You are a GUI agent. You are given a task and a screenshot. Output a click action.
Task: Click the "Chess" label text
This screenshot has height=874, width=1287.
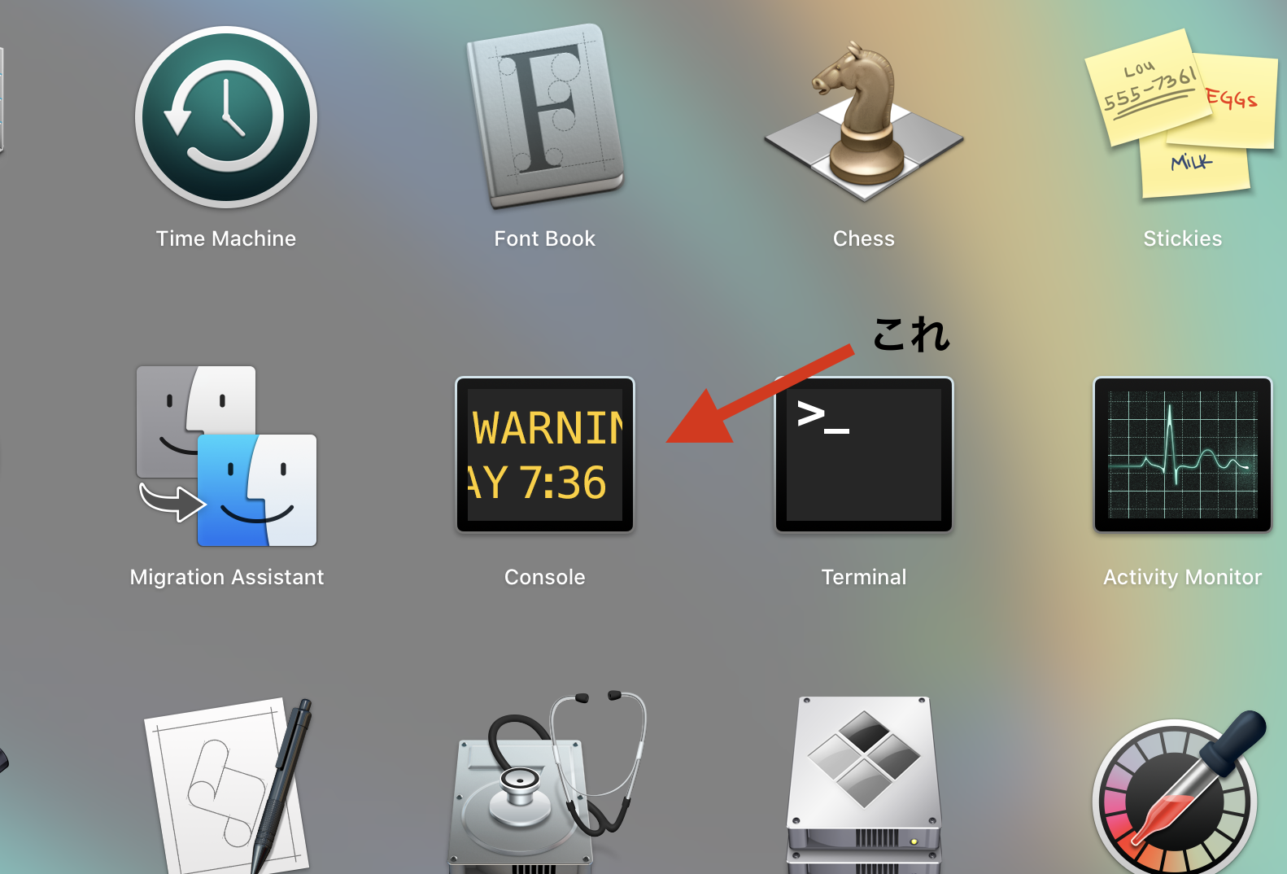(x=864, y=238)
